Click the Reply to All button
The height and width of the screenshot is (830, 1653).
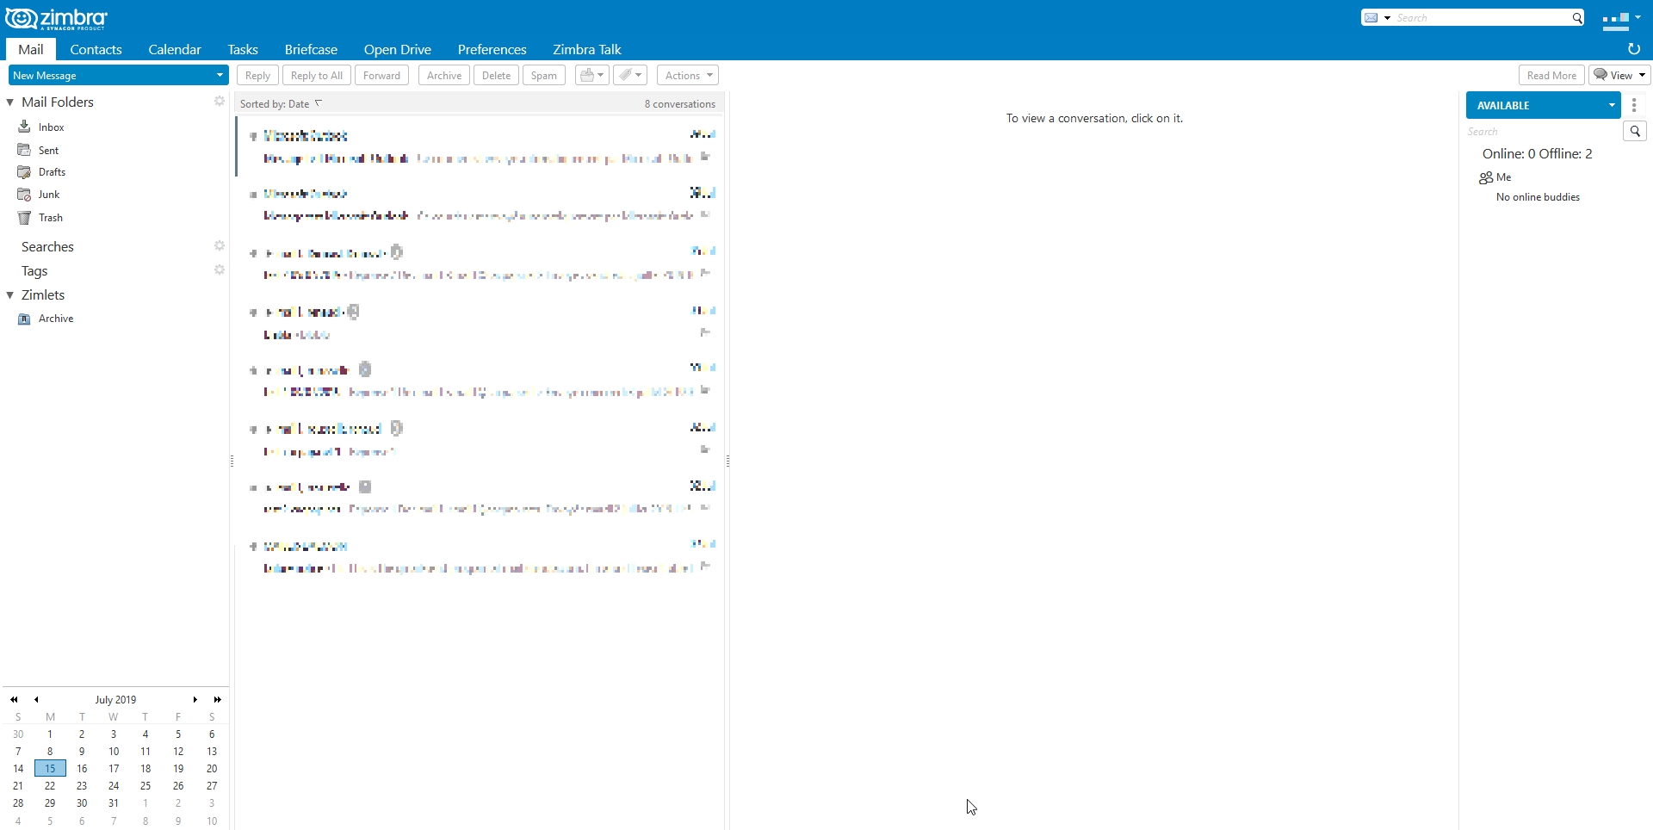[317, 76]
